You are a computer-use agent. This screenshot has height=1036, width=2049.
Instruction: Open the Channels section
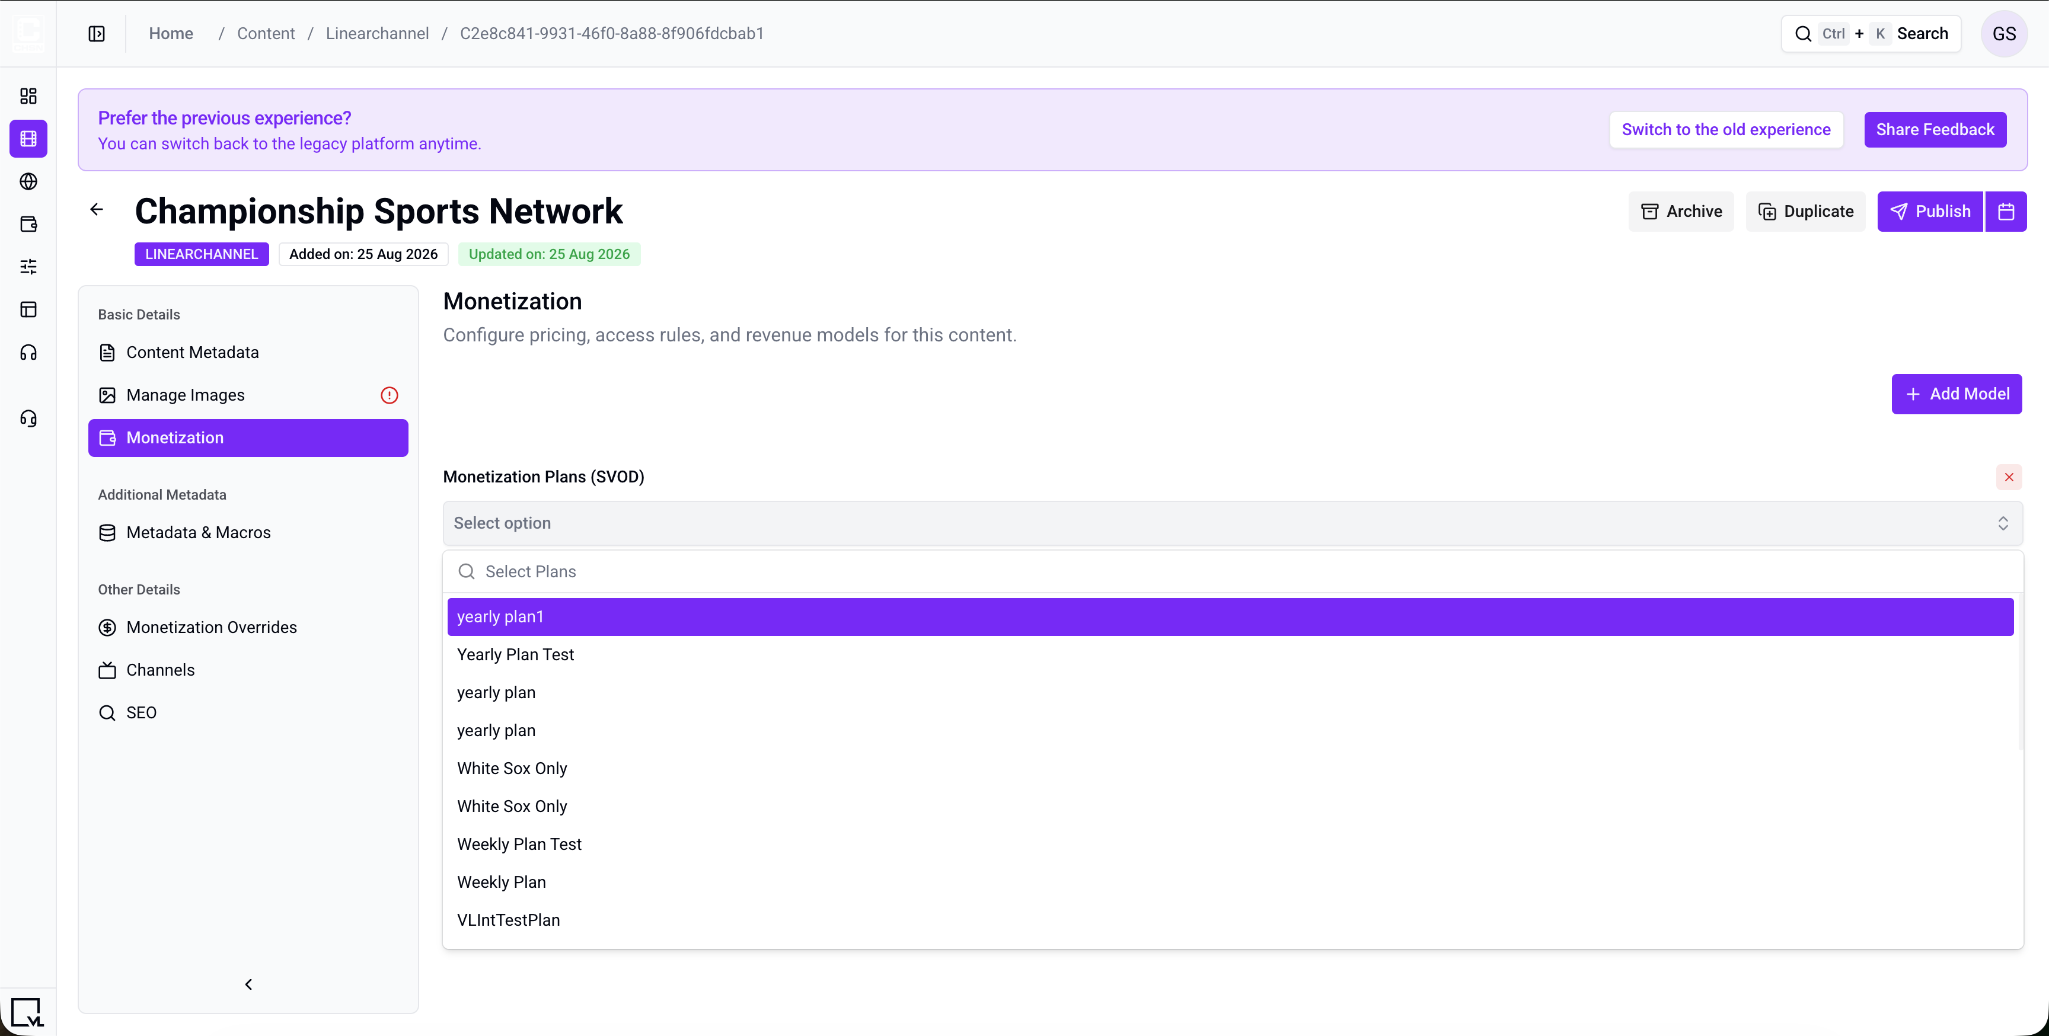(x=248, y=670)
